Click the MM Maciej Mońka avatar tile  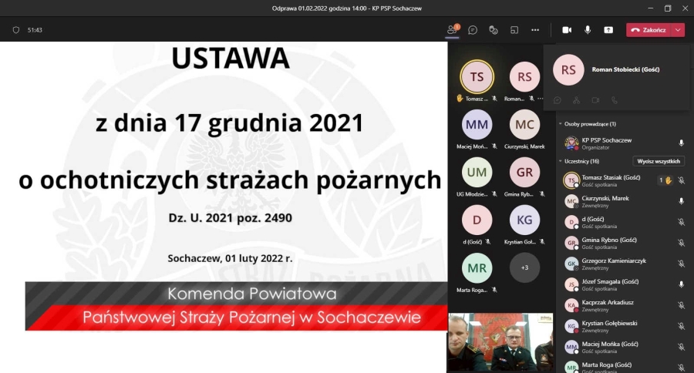(477, 125)
